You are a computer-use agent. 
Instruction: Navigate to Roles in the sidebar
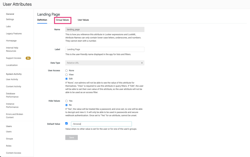[x=9, y=146]
